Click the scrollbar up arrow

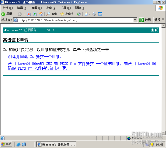point(163,26)
